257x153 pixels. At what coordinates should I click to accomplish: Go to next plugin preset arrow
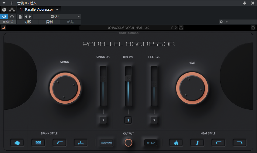pyautogui.click(x=176, y=28)
